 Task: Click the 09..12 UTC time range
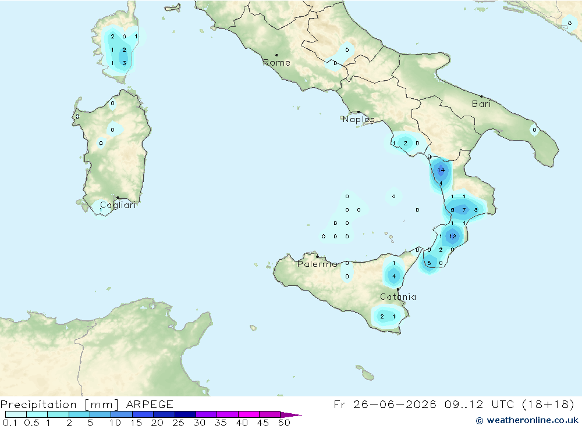(480, 404)
